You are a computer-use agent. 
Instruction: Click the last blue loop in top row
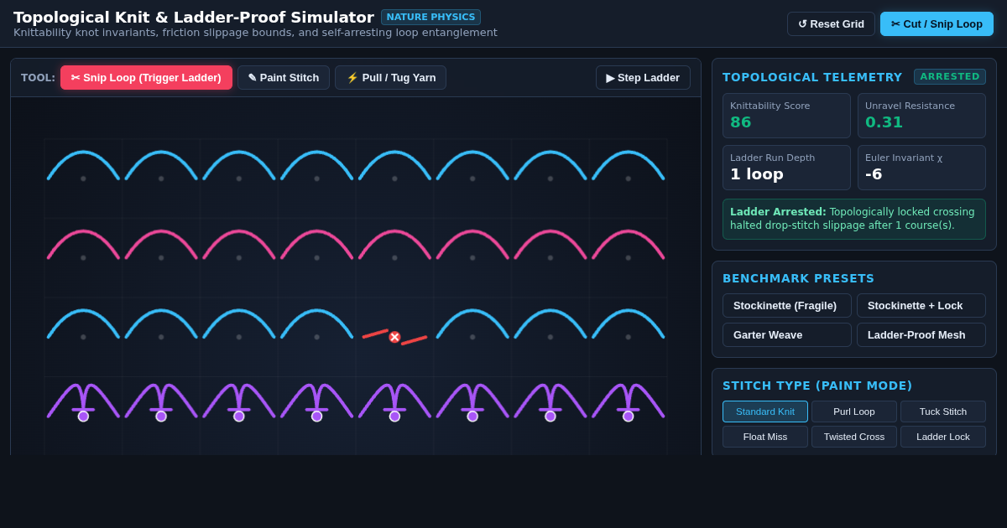tap(628, 165)
